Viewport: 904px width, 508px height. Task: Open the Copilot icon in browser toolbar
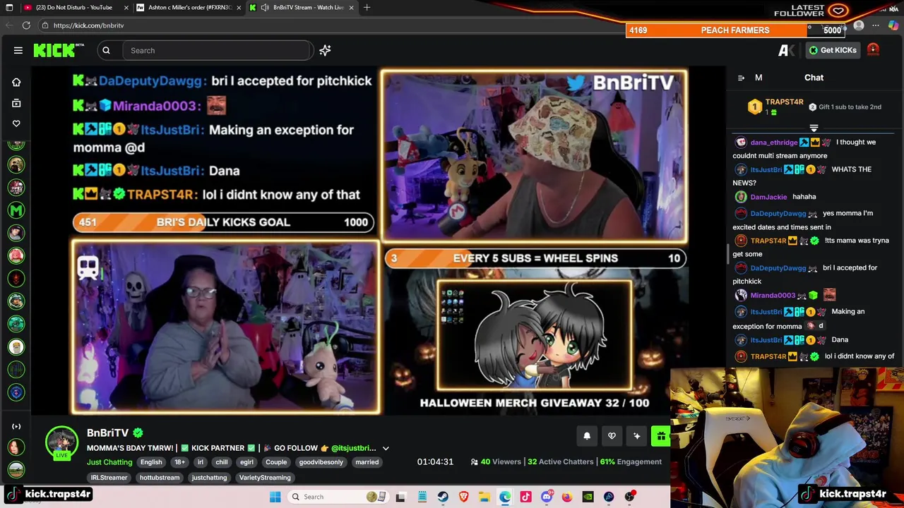(893, 25)
